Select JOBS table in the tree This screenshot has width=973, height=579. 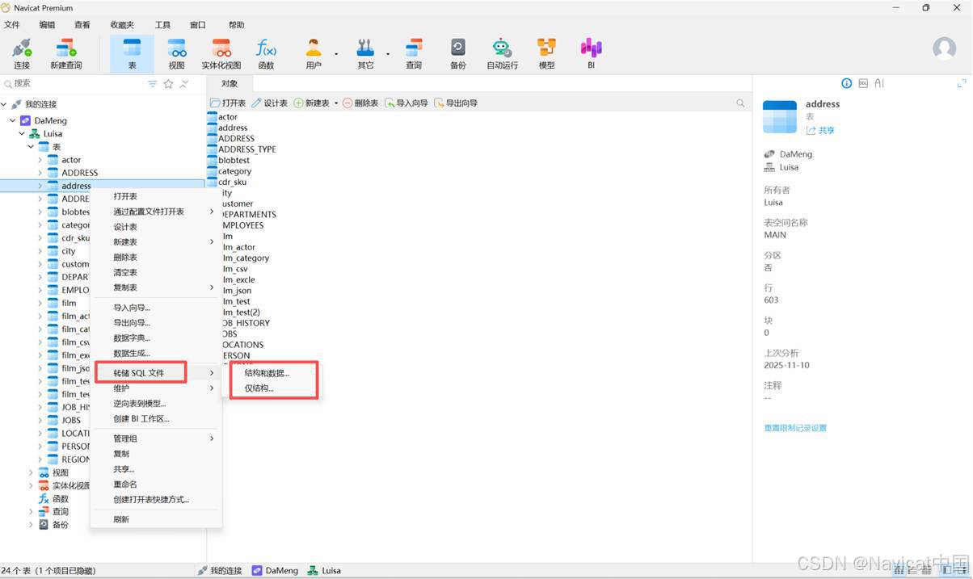coord(71,420)
